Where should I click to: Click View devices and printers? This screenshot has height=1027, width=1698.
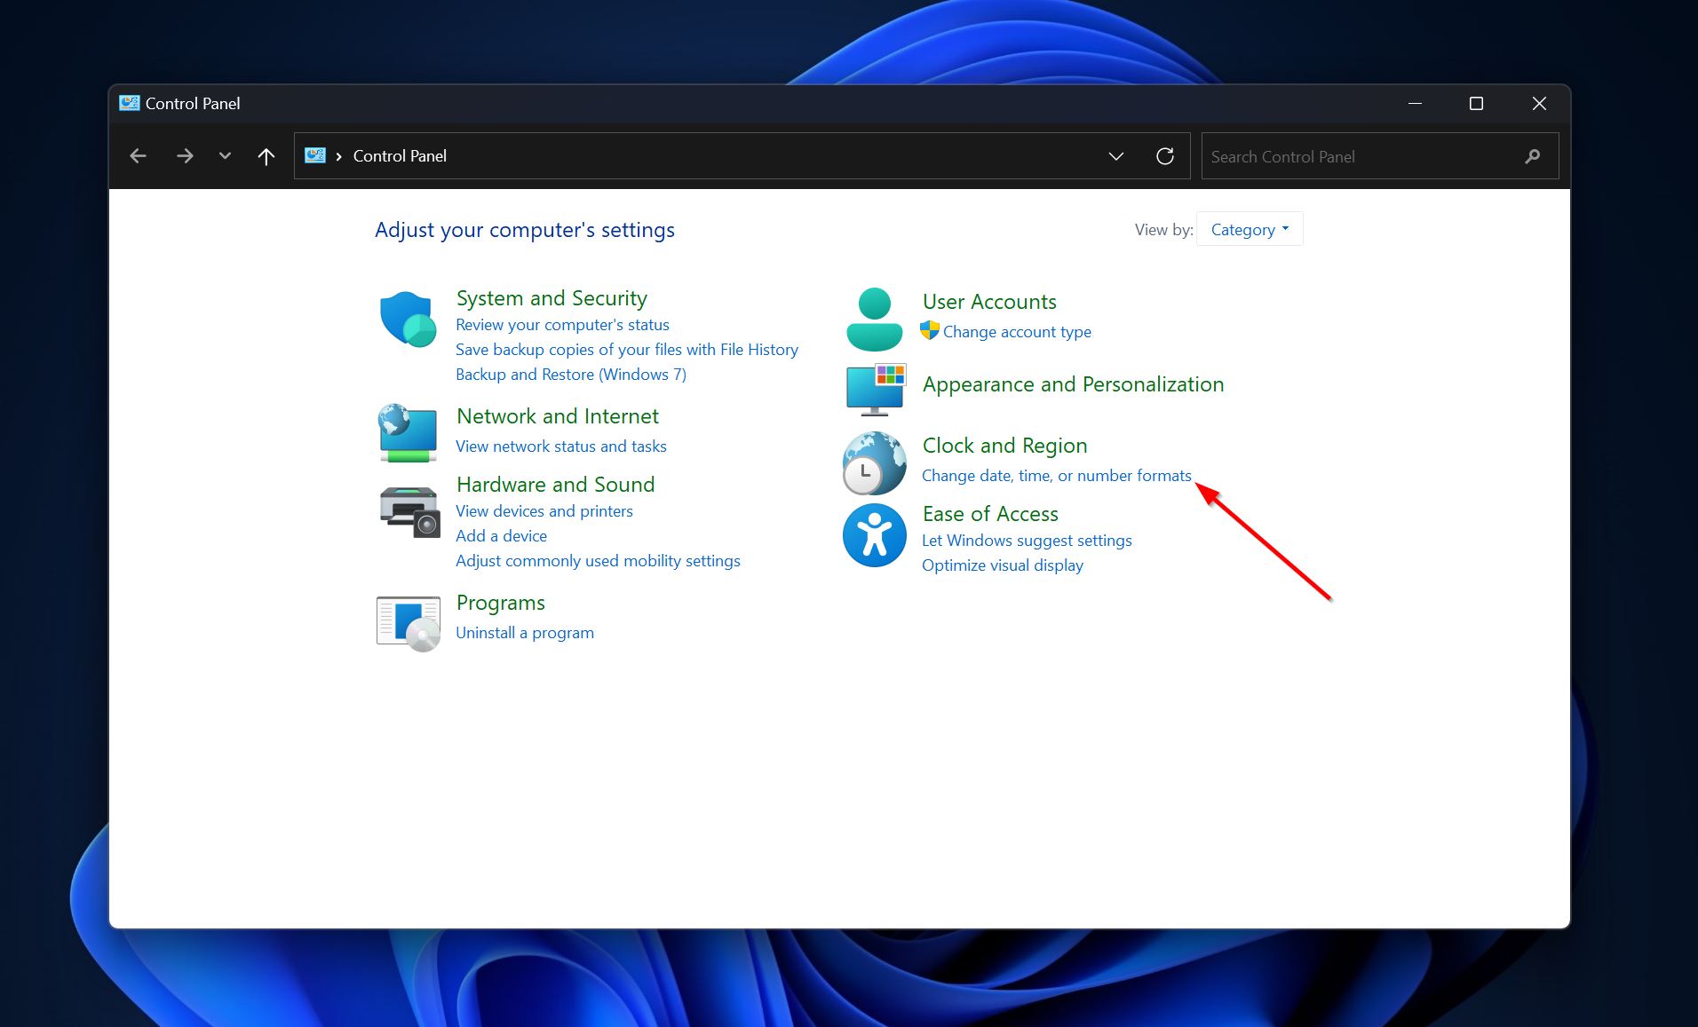[544, 511]
